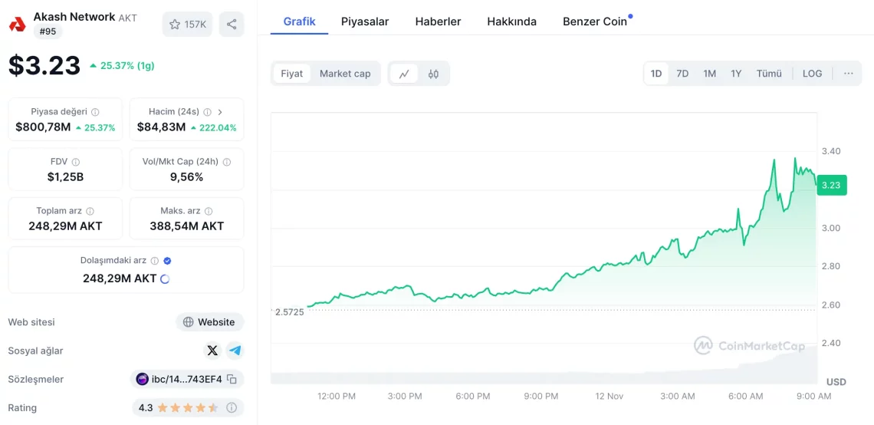Screen dimensions: 874x425
Task: Select Fiyat chart mode
Action: (292, 74)
